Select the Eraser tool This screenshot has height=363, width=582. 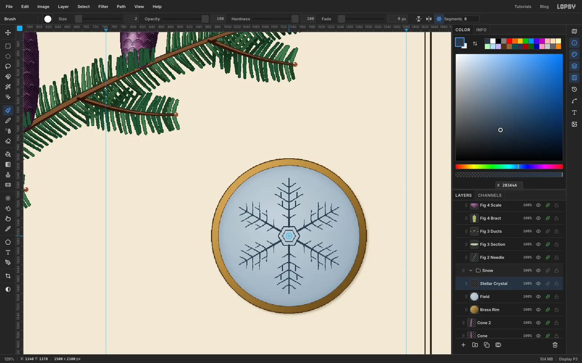(x=8, y=141)
